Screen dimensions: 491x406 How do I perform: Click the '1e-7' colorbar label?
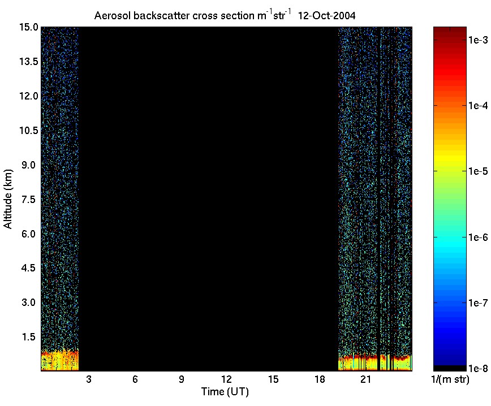478,303
